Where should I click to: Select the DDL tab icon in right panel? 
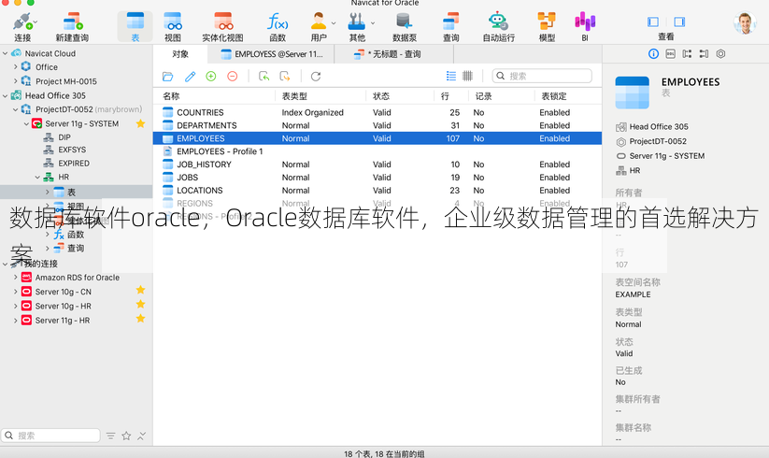pyautogui.click(x=671, y=54)
